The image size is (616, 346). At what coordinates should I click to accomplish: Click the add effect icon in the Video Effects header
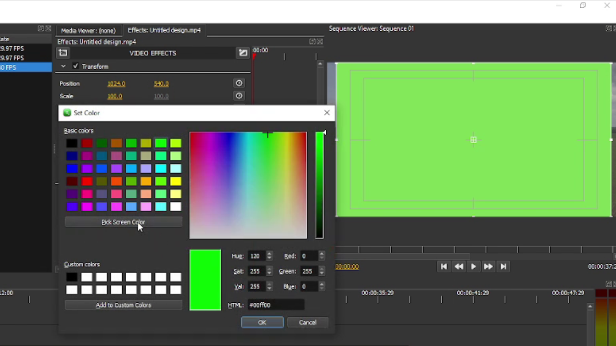click(63, 53)
